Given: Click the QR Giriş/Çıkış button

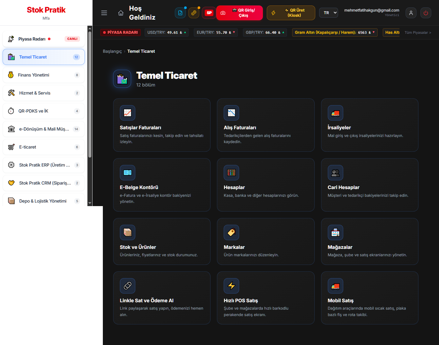Looking at the screenshot, I should pos(239,13).
